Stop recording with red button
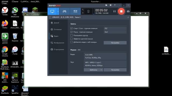This screenshot has width=172, height=96. coord(121,11)
